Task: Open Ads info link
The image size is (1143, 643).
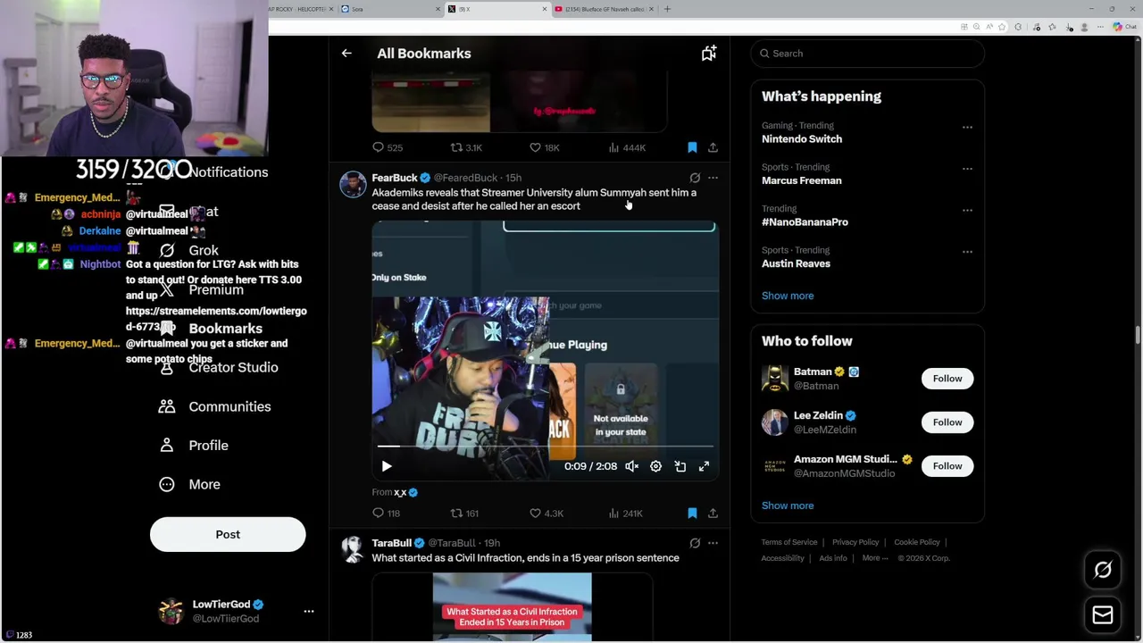Action: pos(833,558)
